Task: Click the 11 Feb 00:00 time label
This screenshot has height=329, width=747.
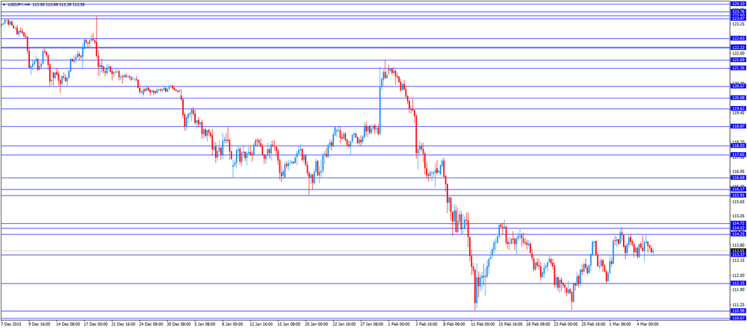Action: click(482, 325)
